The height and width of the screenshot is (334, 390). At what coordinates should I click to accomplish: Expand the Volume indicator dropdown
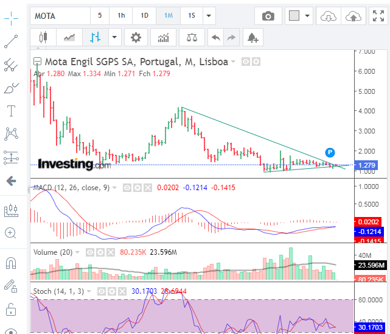pyautogui.click(x=77, y=252)
